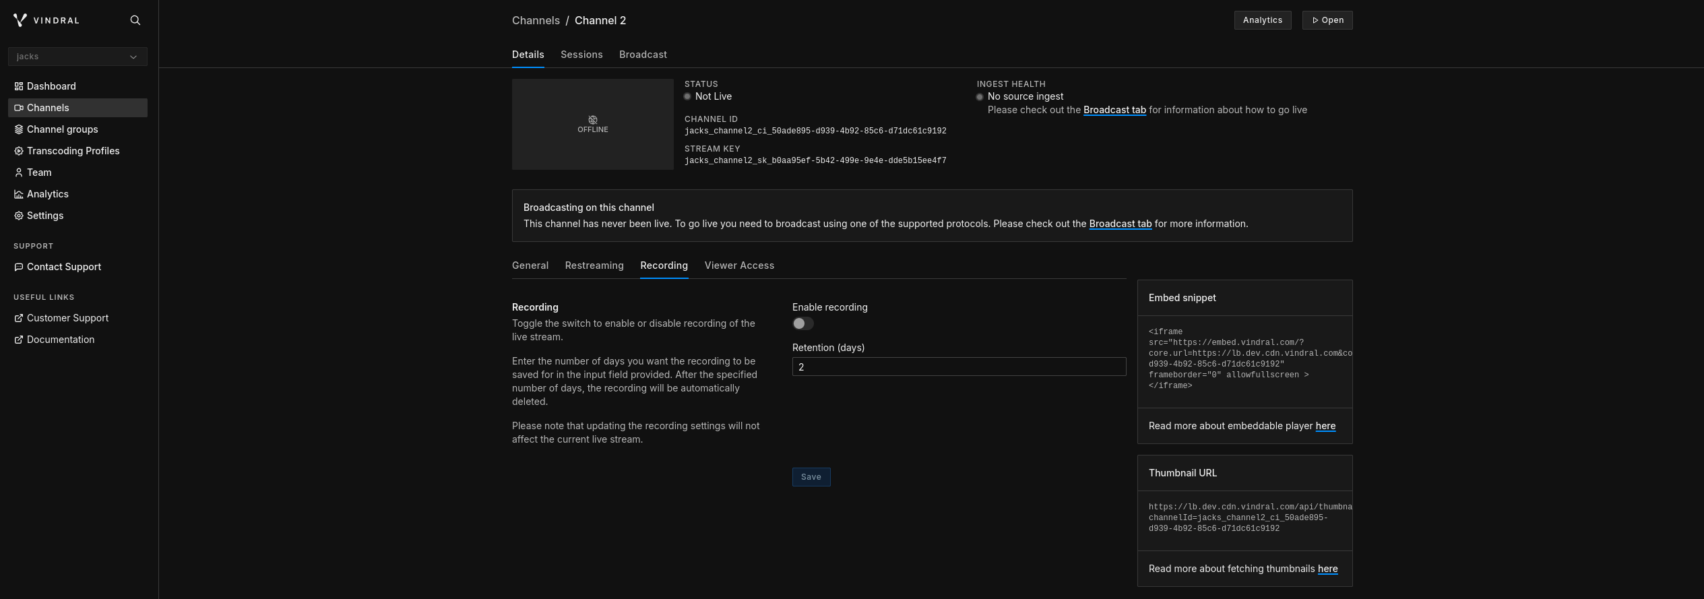Click the Channels camera icon in sidebar
Viewport: 1704px width, 599px height.
coord(19,108)
